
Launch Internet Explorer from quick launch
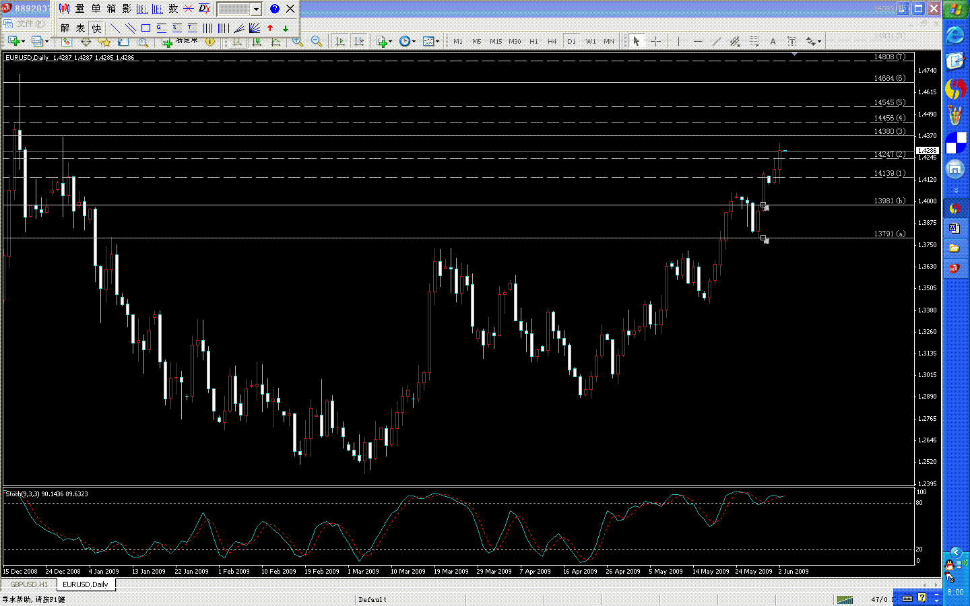[x=955, y=35]
